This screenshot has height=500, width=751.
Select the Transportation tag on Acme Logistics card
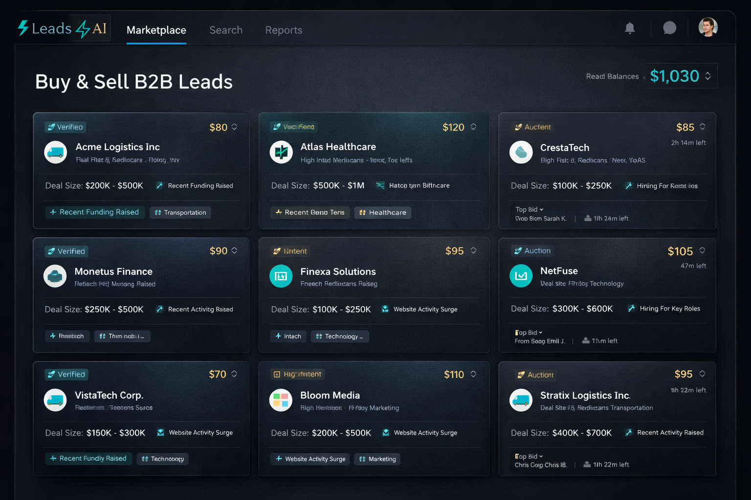pyautogui.click(x=180, y=212)
